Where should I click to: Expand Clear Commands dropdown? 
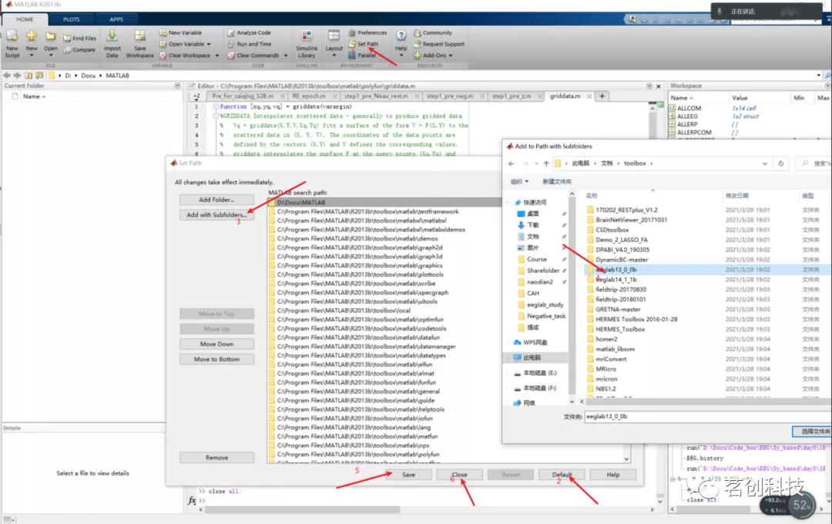[x=286, y=55]
